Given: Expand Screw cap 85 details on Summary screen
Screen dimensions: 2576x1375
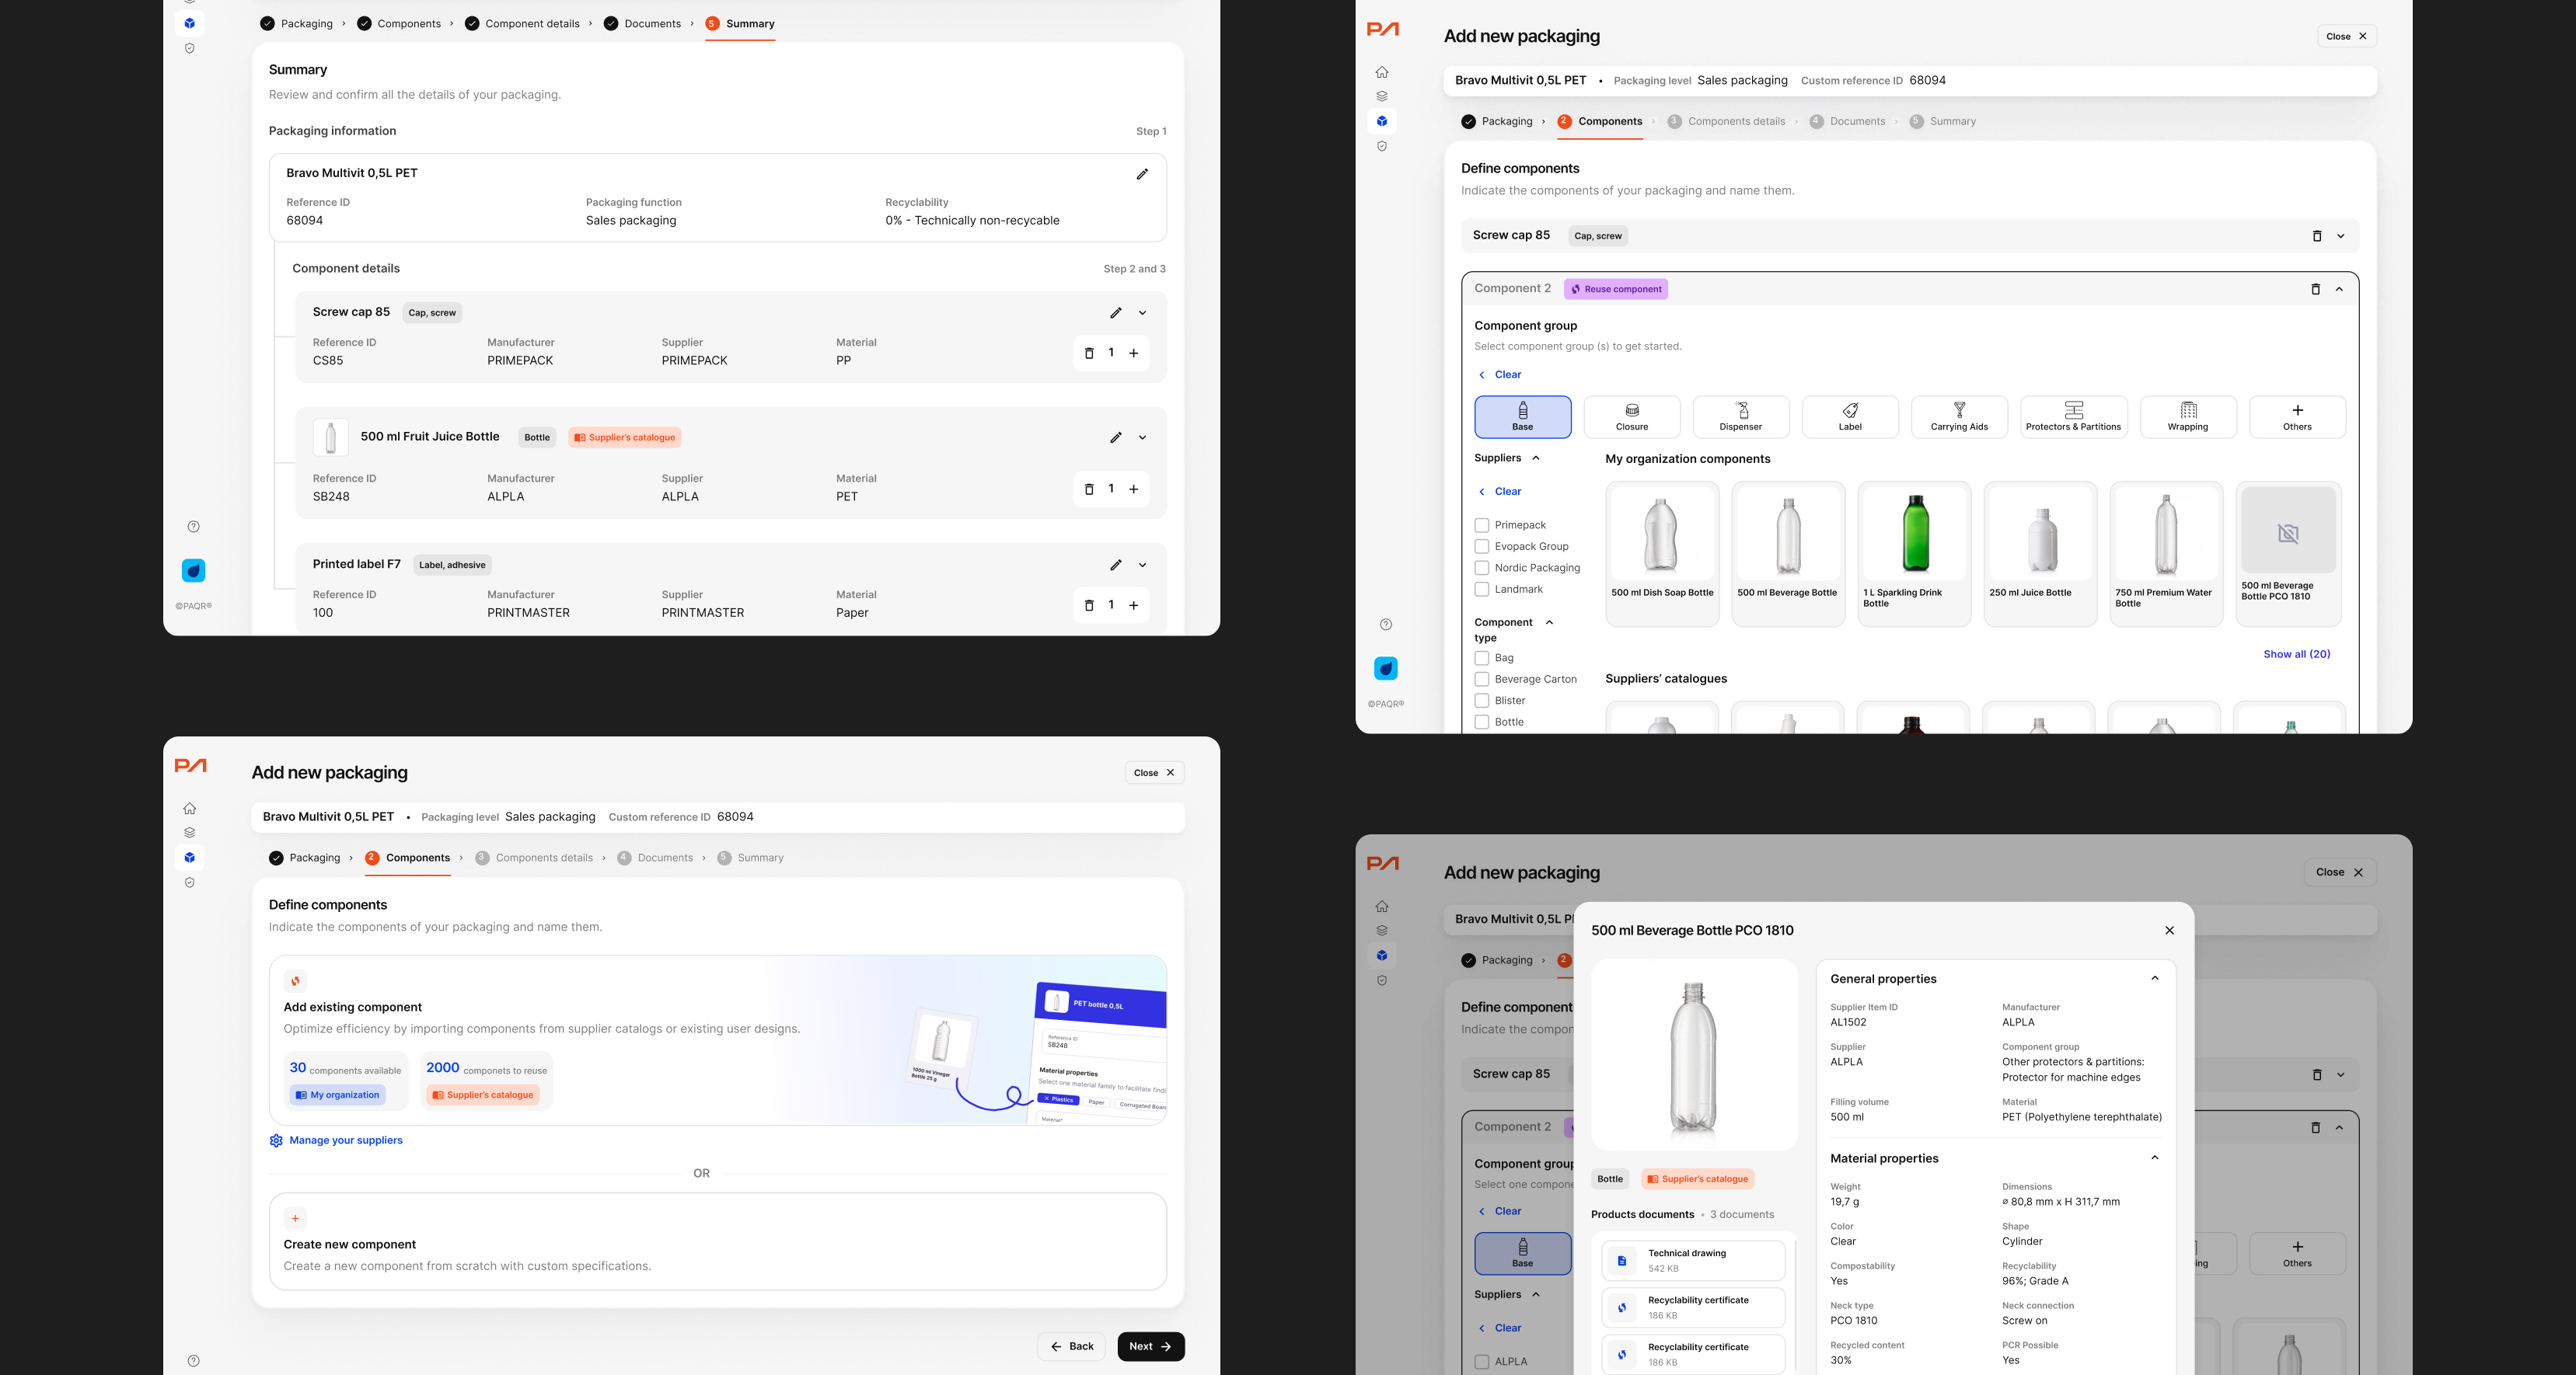Looking at the screenshot, I should coord(1142,313).
